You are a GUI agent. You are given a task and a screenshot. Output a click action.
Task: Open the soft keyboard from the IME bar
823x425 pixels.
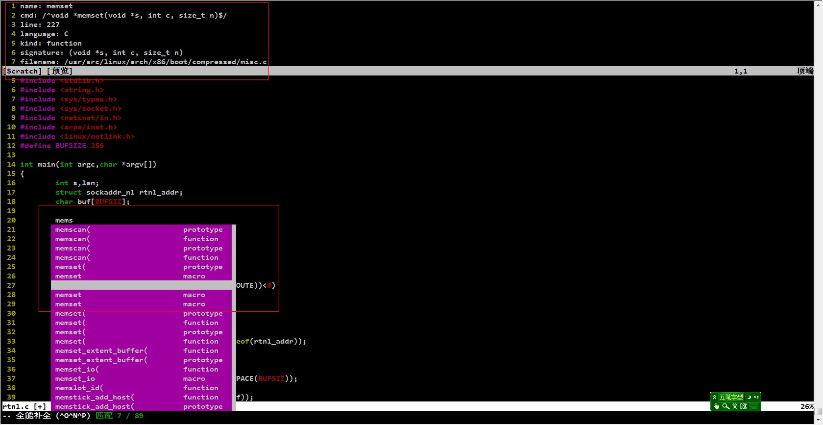754,406
